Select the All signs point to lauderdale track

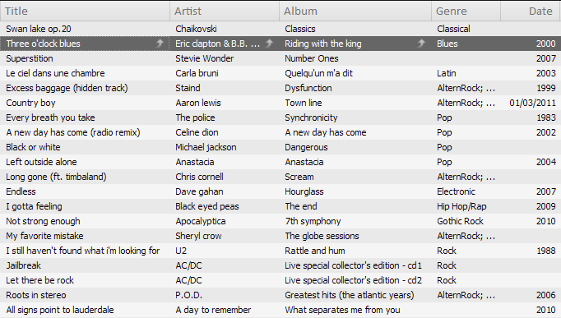click(x=280, y=310)
